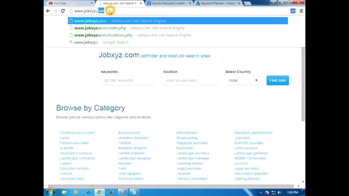Click the page's vertical scrollbar
This screenshot has height=196, width=349.
303,84
